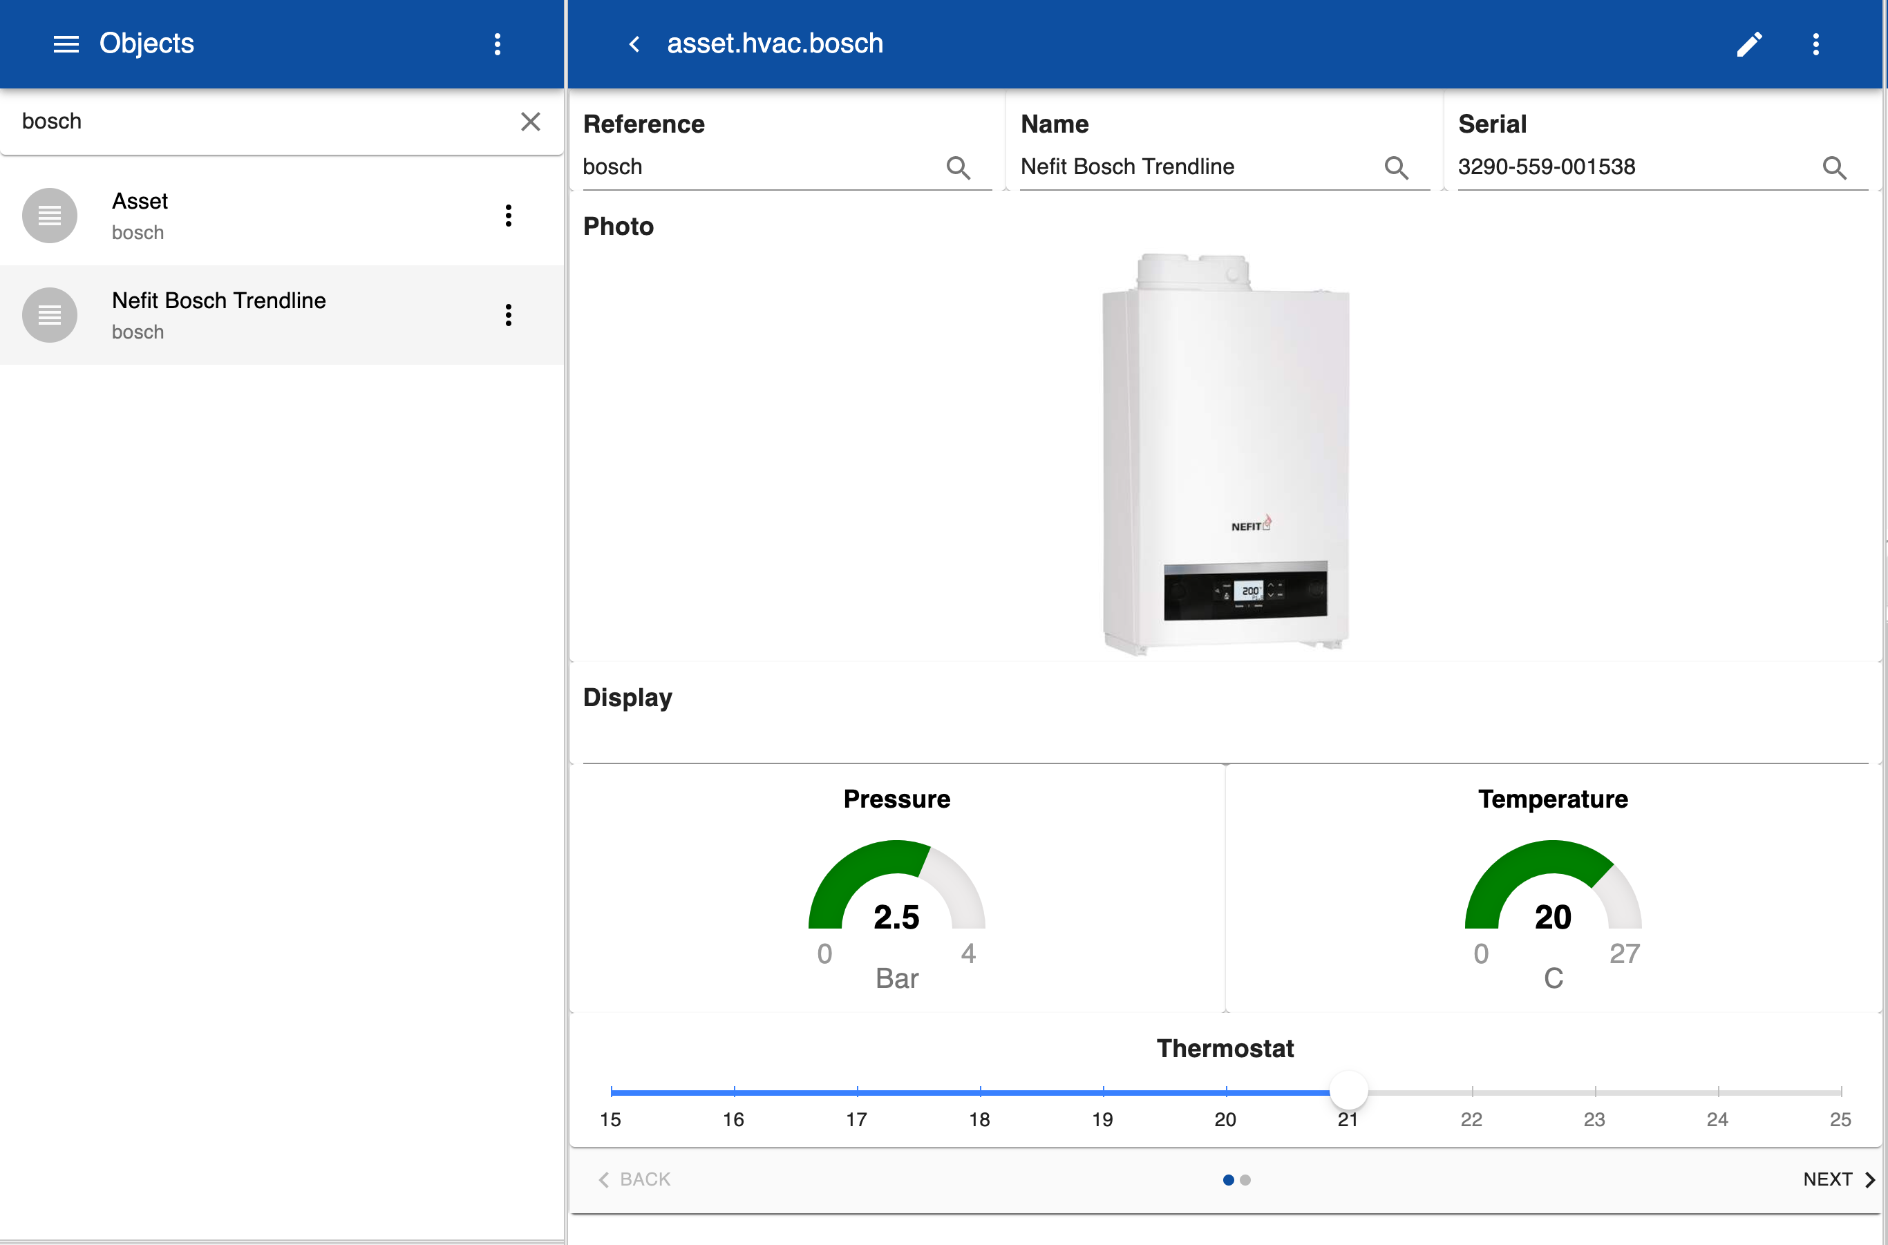Go back with the header chevron arrow

[x=634, y=44]
